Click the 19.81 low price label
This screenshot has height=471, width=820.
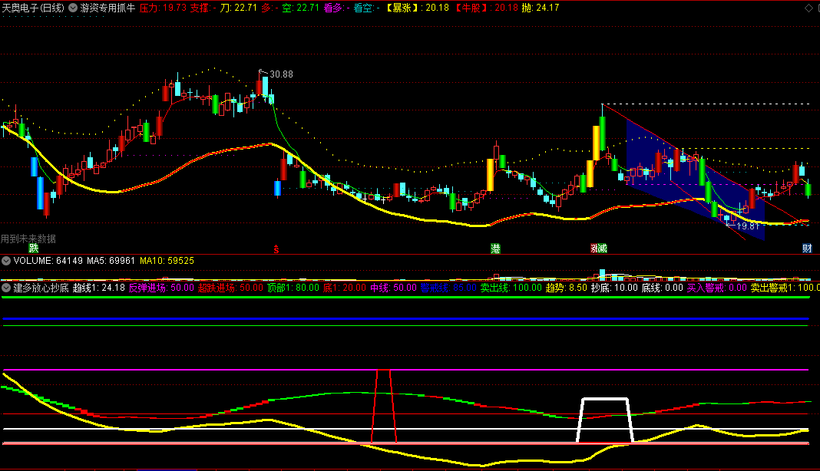tap(747, 226)
